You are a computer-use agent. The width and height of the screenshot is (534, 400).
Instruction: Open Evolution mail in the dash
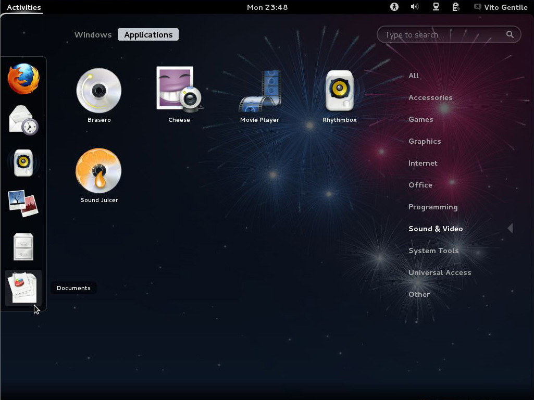click(x=23, y=120)
